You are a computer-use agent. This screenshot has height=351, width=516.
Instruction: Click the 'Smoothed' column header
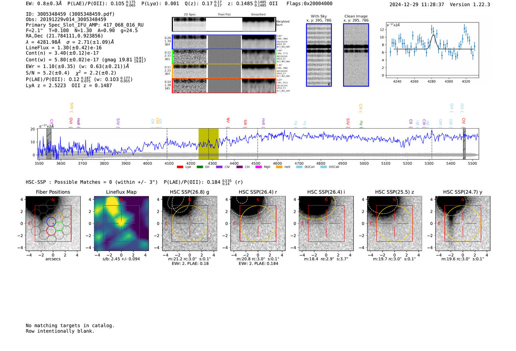[x=258, y=15]
